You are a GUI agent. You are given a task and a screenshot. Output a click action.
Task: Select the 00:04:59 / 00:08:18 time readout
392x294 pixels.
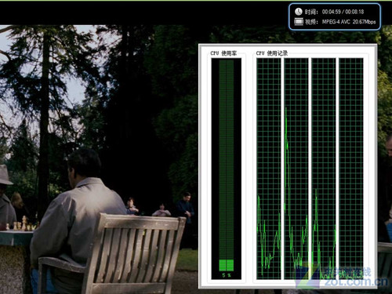click(343, 12)
